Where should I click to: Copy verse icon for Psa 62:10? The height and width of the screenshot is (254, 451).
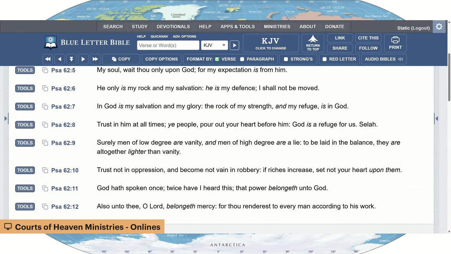point(45,170)
